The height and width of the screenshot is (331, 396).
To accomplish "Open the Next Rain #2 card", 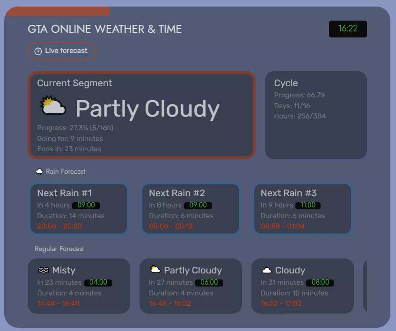I will [x=191, y=209].
